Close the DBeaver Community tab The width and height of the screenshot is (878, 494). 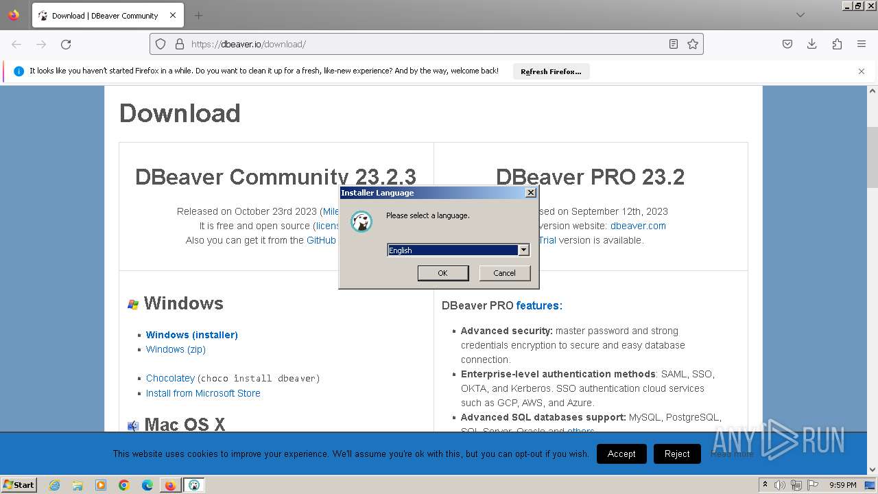(x=173, y=15)
